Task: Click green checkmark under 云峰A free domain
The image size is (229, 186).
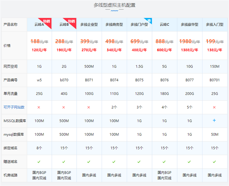Action: (x=39, y=162)
